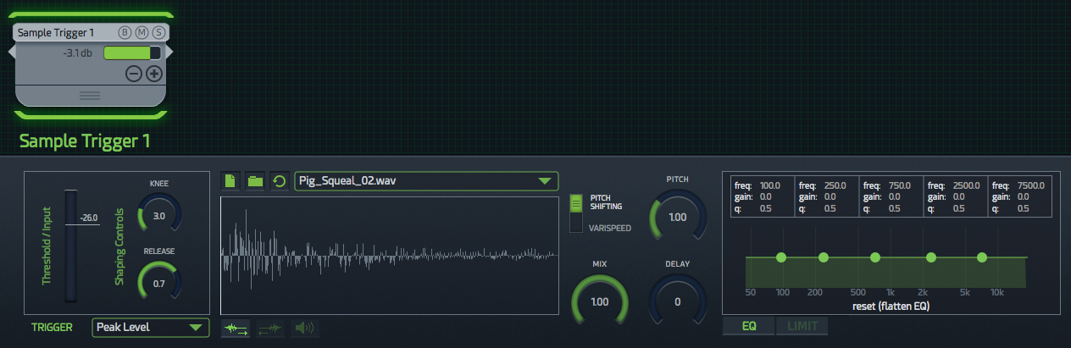Click the speaker audition icon
Viewport: 1071px width, 348px height.
point(304,328)
